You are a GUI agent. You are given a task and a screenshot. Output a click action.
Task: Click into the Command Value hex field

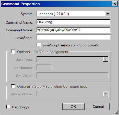coord(74,30)
